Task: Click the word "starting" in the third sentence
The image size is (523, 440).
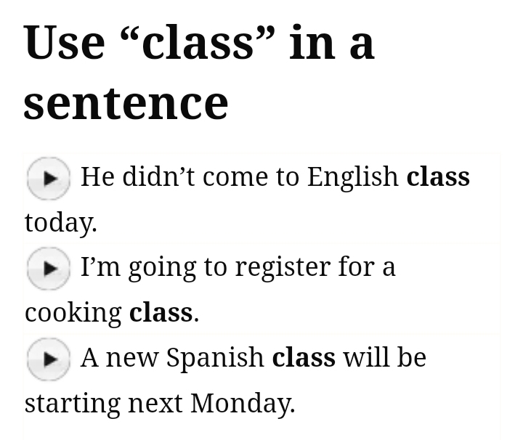Action: point(73,402)
